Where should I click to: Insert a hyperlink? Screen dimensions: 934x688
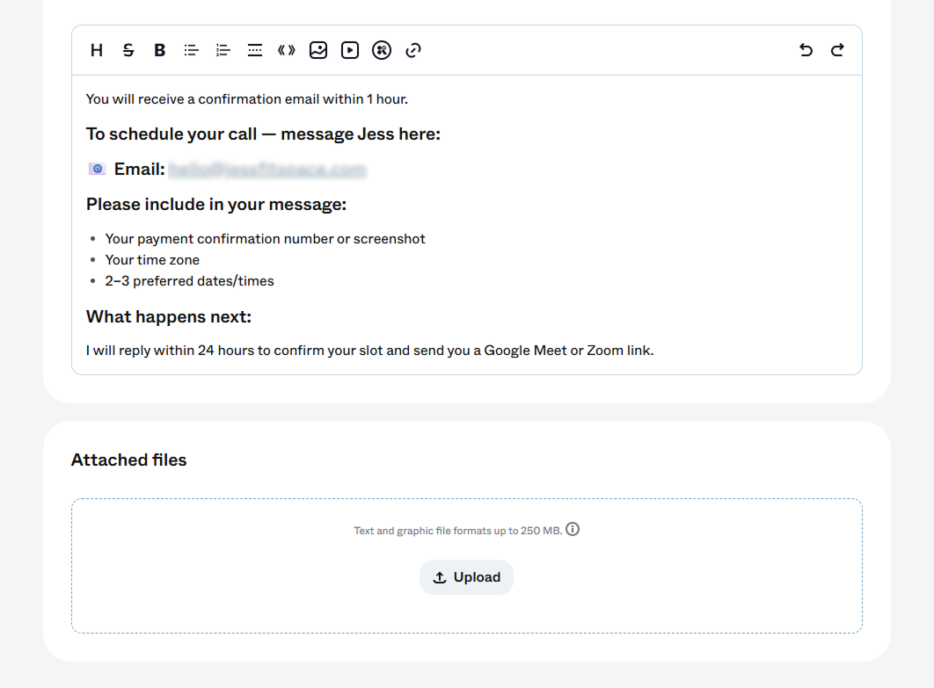click(x=413, y=50)
